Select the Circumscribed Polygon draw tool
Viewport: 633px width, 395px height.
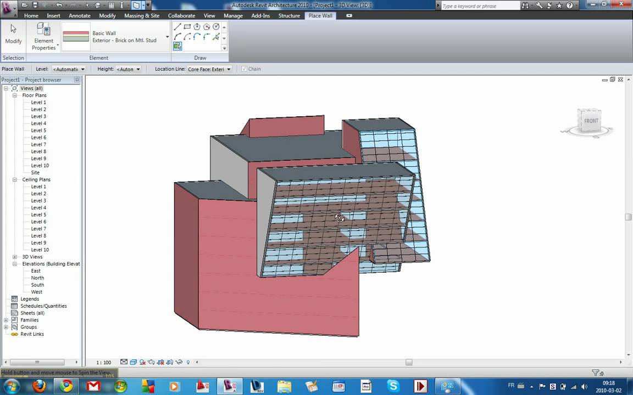[207, 26]
